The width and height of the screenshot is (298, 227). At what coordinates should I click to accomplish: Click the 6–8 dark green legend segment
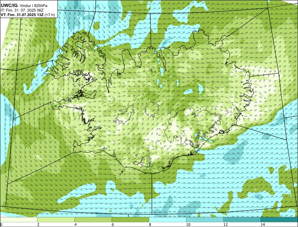pos(130,220)
